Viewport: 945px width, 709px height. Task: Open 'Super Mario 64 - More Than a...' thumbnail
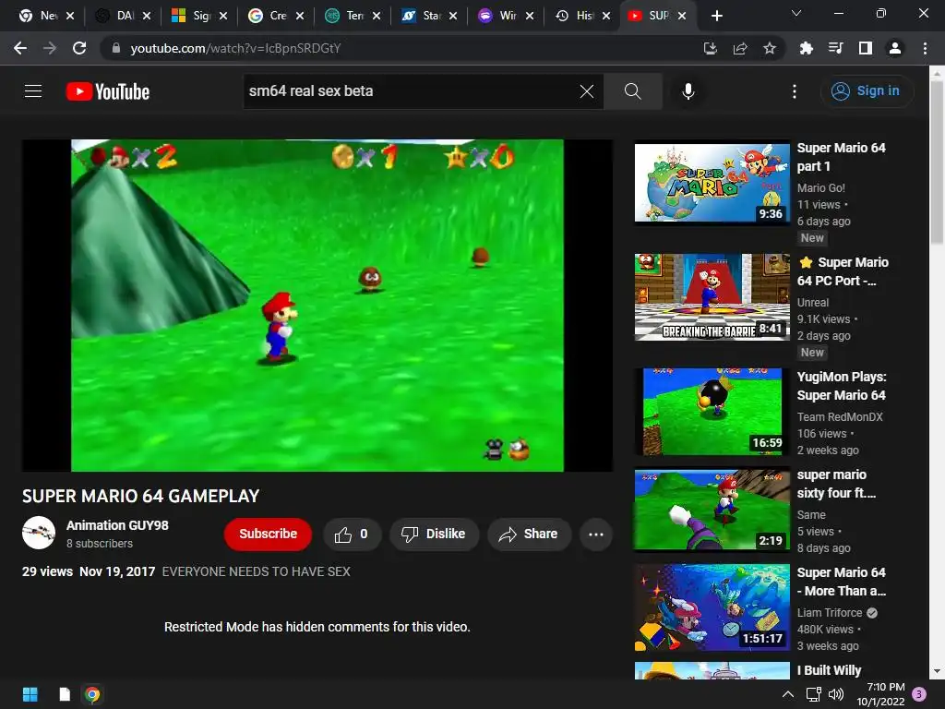712,607
